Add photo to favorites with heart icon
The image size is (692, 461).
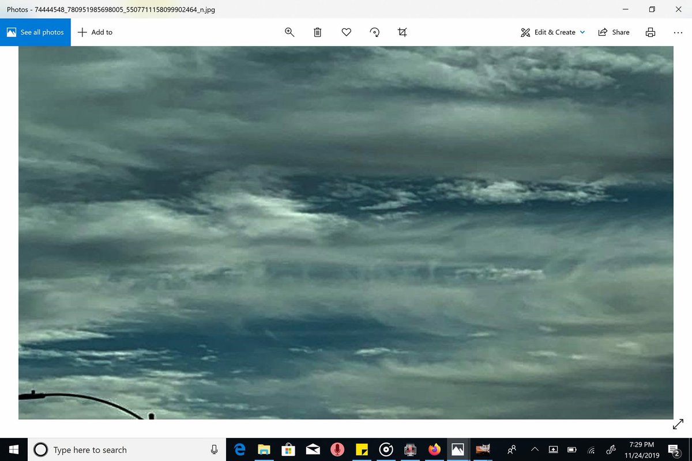[x=346, y=32]
